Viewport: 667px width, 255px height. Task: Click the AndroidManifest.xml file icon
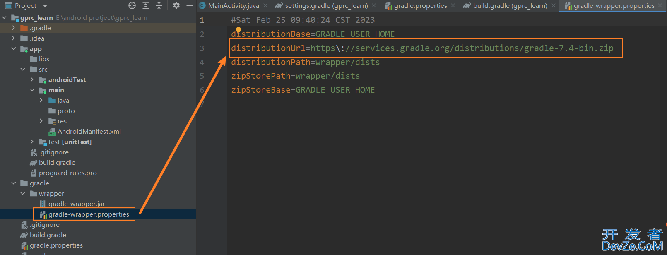[52, 132]
